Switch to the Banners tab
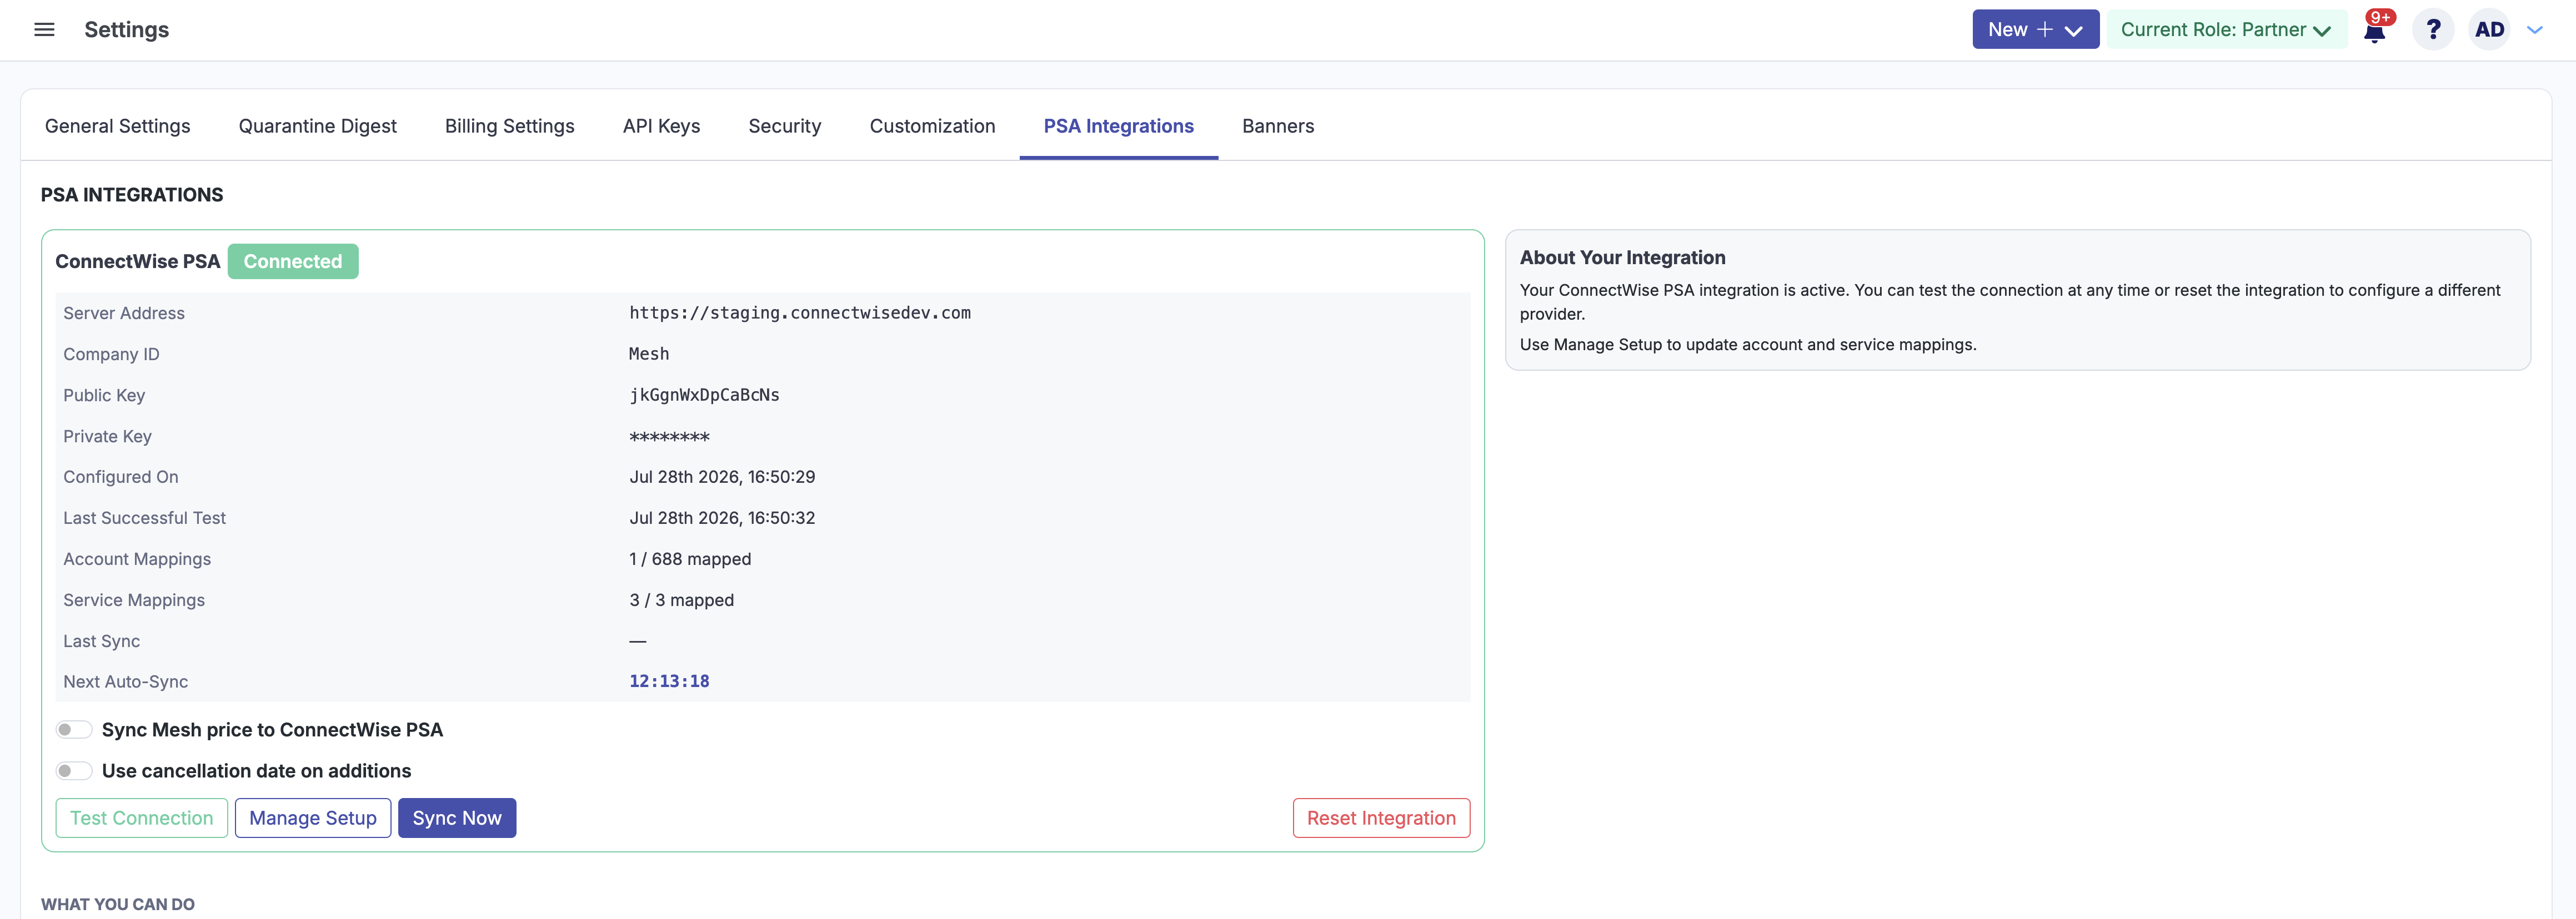Viewport: 2576px width, 919px height. (1278, 126)
